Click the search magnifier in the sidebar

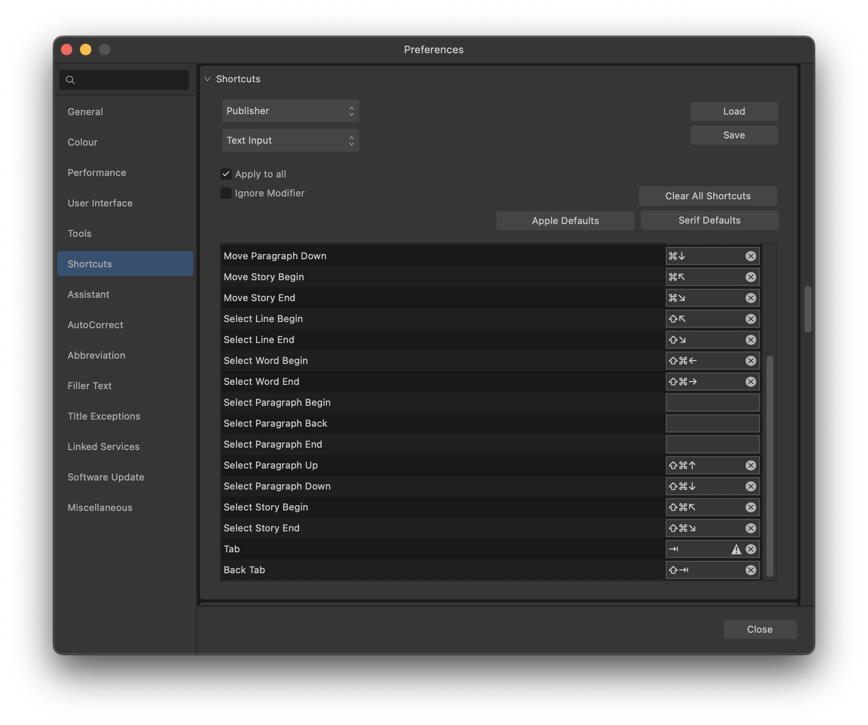[70, 80]
